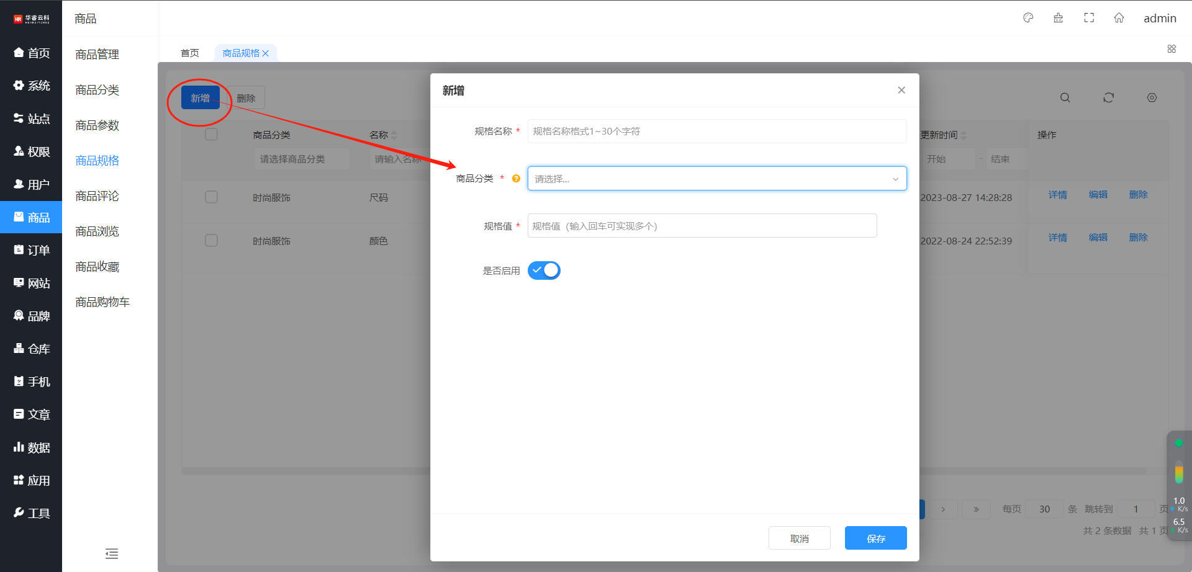Click the orange help icon beside 商品分类

(516, 179)
